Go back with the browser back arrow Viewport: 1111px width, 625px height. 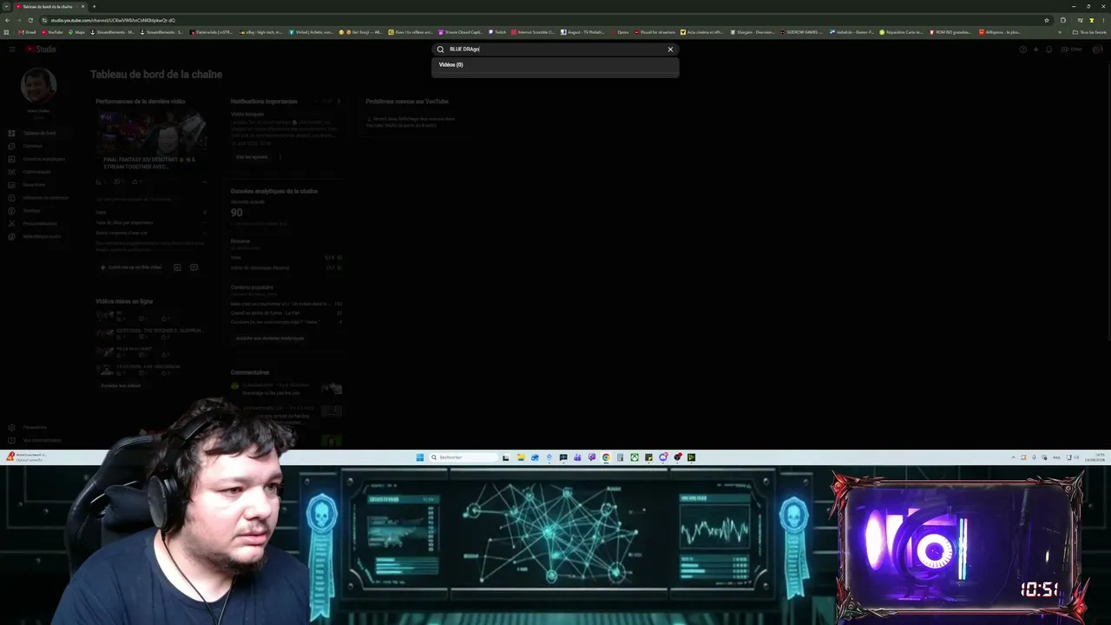click(7, 20)
